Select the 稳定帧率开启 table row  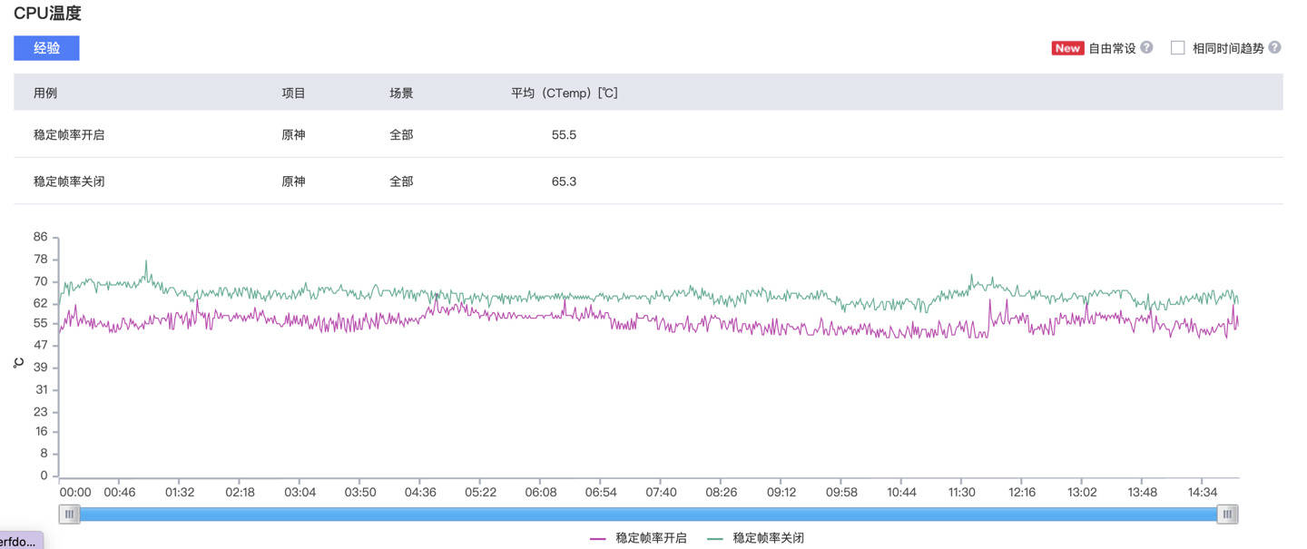coord(648,134)
